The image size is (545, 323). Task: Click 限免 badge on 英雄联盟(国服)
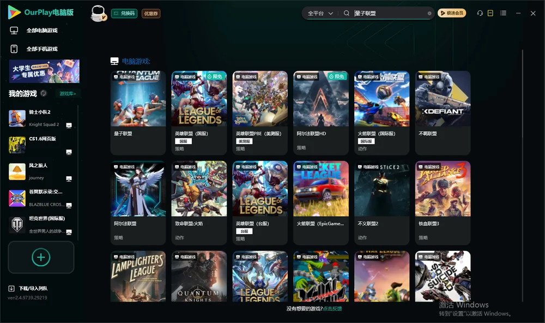215,76
